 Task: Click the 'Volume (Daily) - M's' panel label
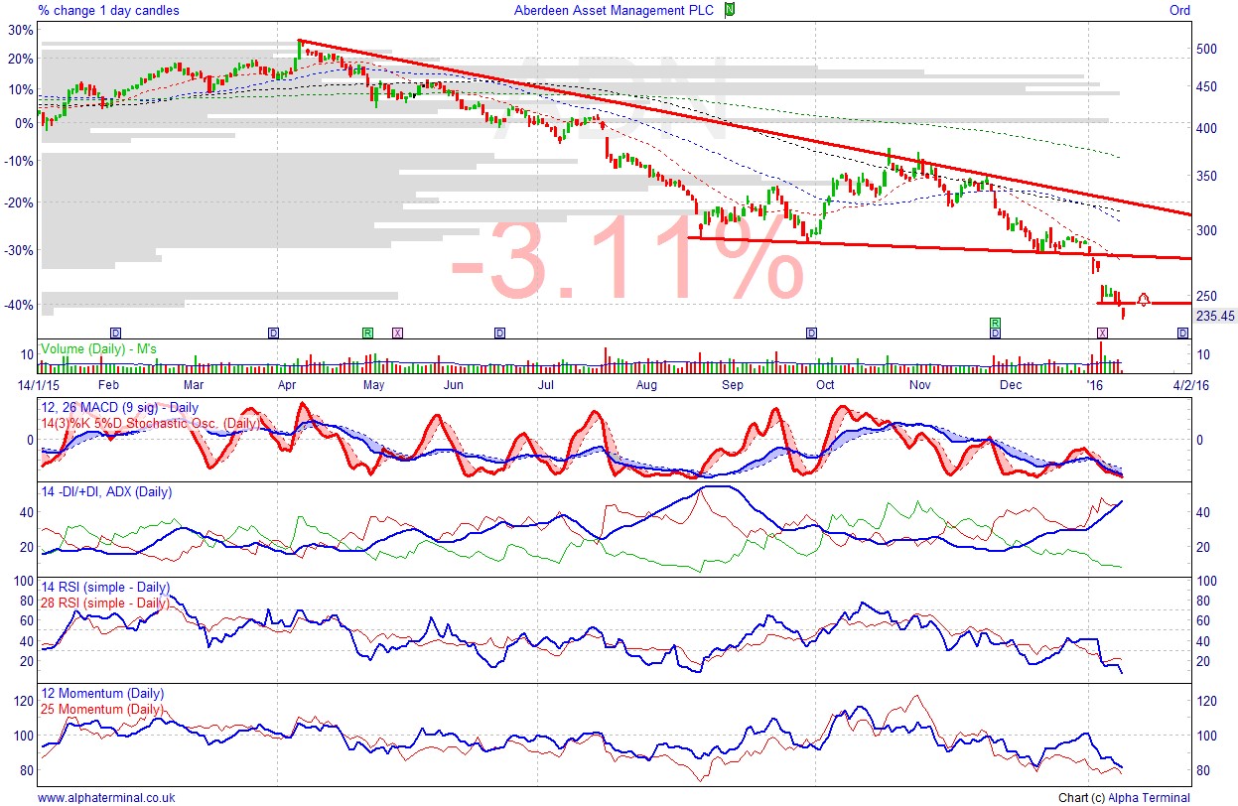[x=97, y=349]
